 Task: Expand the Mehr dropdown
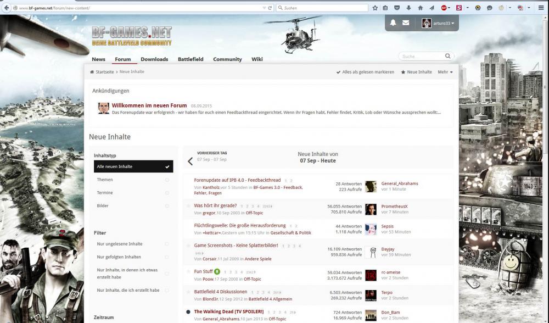[445, 72]
